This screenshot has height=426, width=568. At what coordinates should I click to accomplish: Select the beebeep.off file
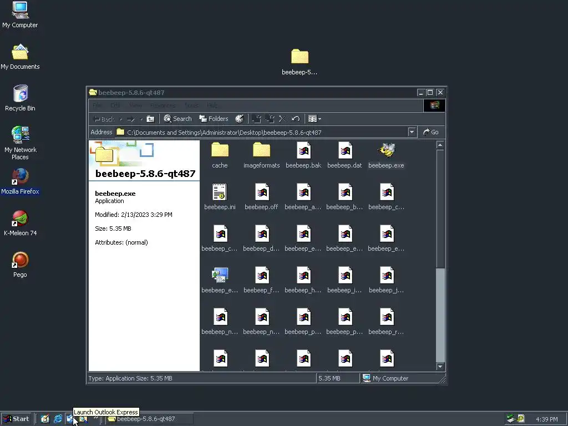(x=262, y=197)
